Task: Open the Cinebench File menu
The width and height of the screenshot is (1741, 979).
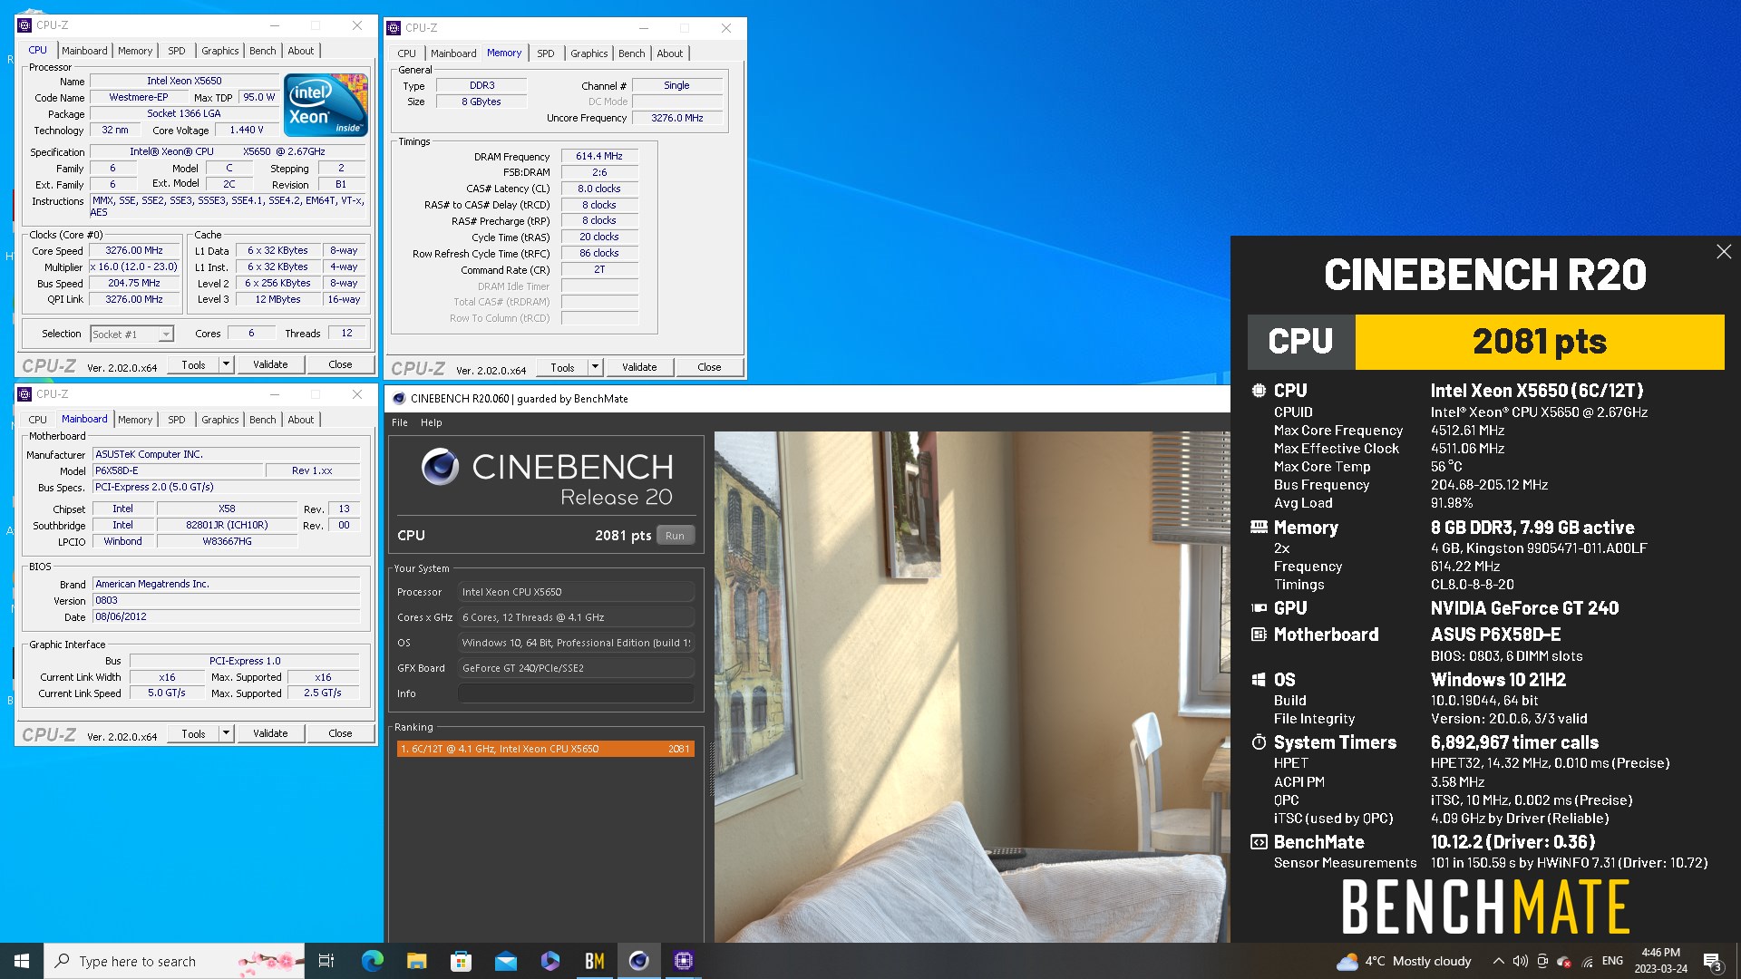Action: click(x=400, y=422)
